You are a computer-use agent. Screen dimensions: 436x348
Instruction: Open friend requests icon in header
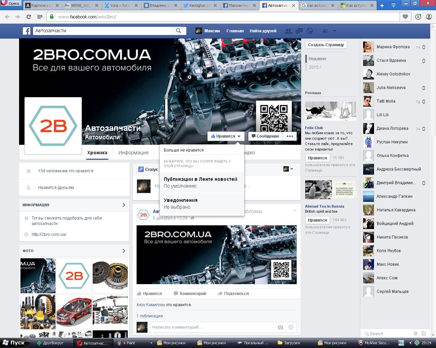[x=288, y=31]
